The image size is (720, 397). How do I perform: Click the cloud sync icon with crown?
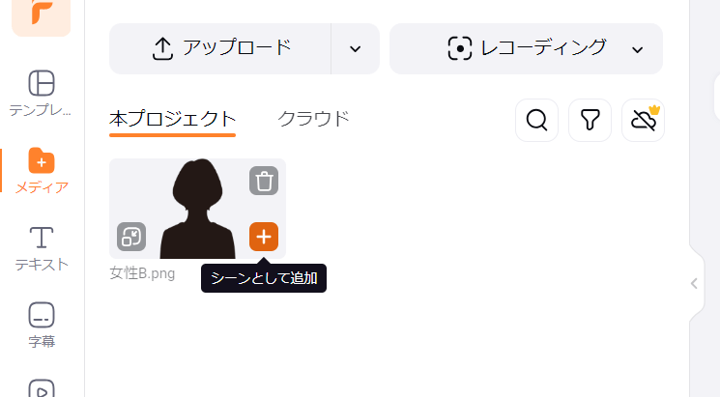643,120
